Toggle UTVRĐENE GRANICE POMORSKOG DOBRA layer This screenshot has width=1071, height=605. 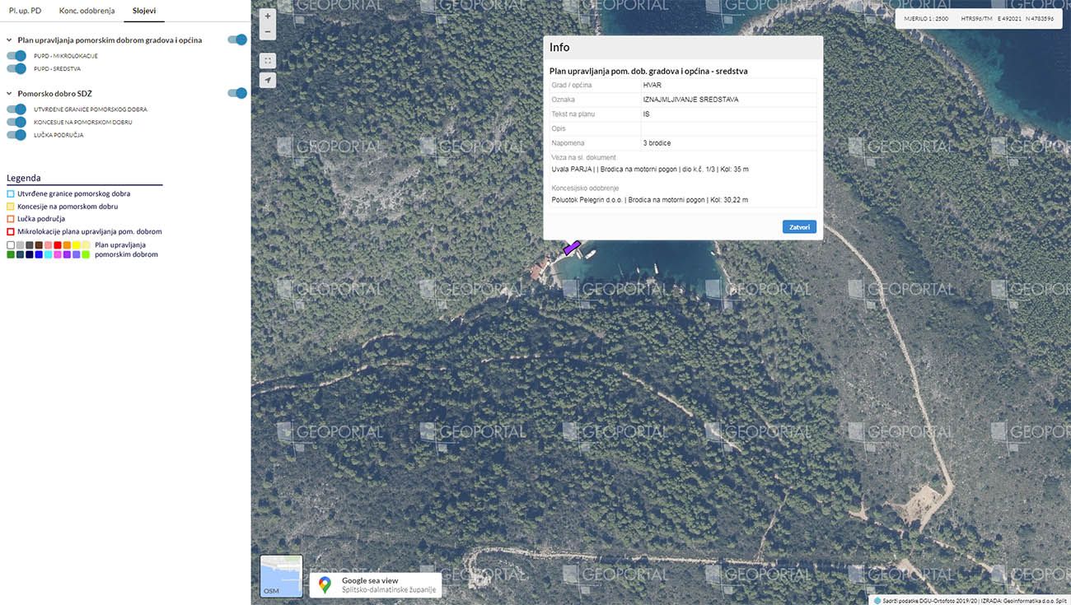tap(16, 109)
